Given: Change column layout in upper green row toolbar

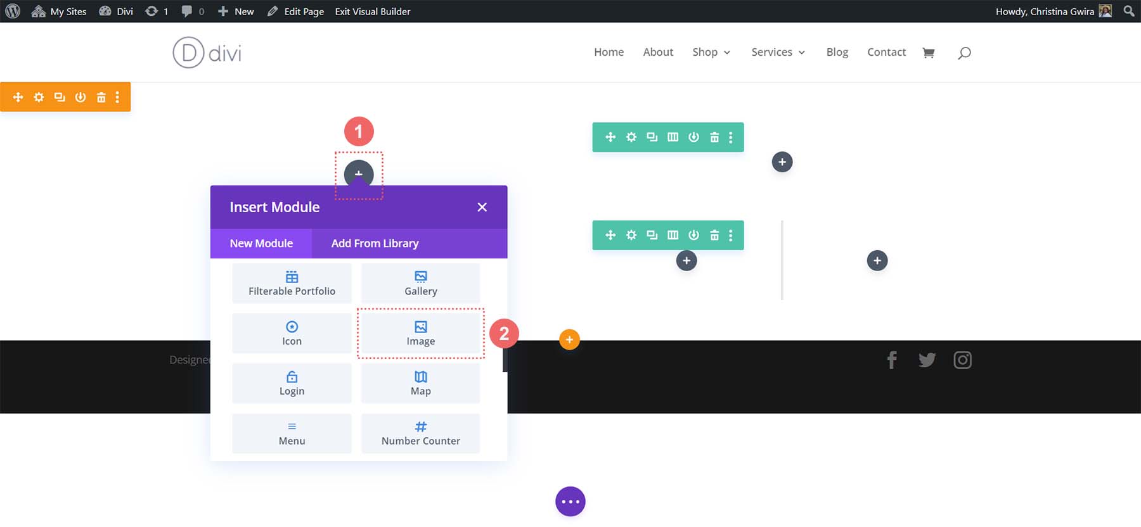Looking at the screenshot, I should pyautogui.click(x=673, y=137).
